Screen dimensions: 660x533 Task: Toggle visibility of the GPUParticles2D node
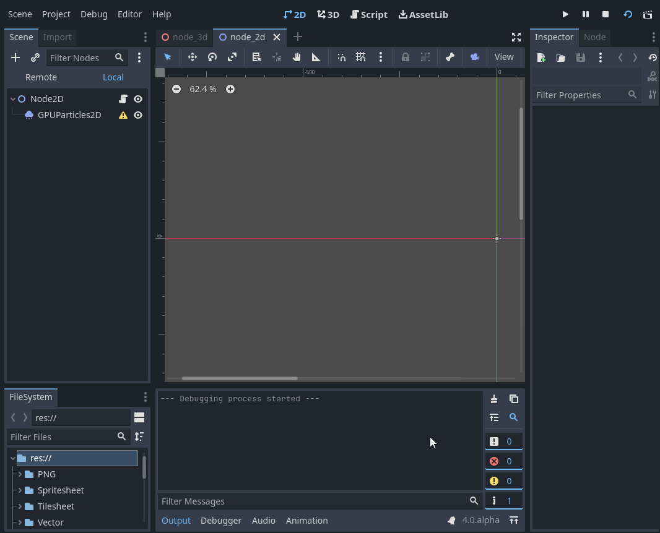[137, 115]
